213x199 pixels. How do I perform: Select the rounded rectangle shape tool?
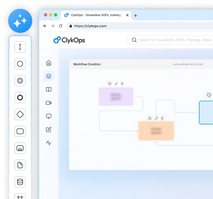(20, 131)
